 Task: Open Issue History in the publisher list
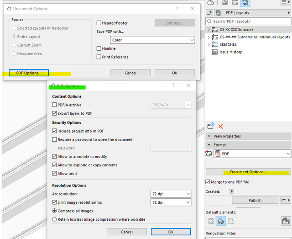[230, 52]
